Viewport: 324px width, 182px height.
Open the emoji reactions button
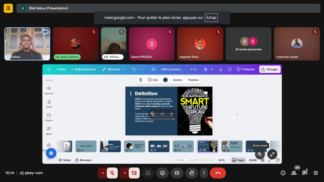click(162, 173)
